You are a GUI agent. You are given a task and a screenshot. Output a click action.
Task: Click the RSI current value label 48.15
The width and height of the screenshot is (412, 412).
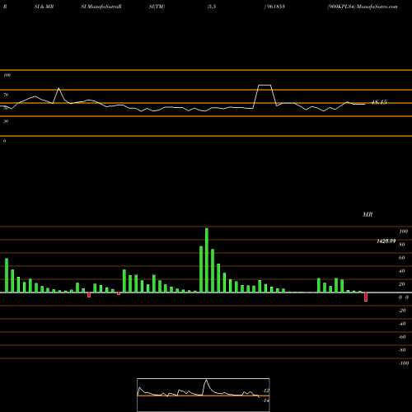[x=379, y=102]
